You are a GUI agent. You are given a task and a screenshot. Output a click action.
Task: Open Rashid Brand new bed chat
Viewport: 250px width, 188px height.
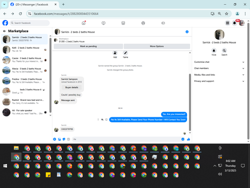tap(24, 102)
